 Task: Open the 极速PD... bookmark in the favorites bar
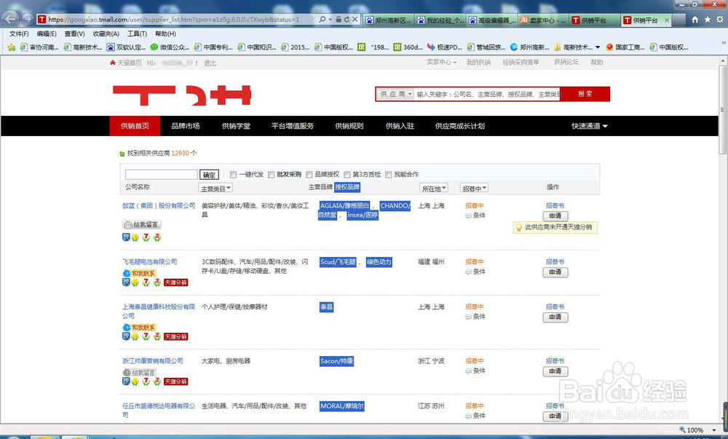[445, 47]
